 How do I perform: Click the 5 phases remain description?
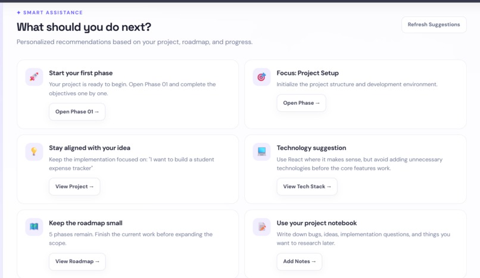(x=130, y=239)
